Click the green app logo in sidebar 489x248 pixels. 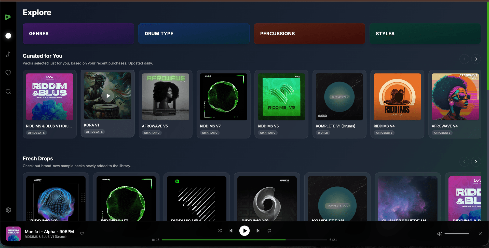[x=8, y=17]
